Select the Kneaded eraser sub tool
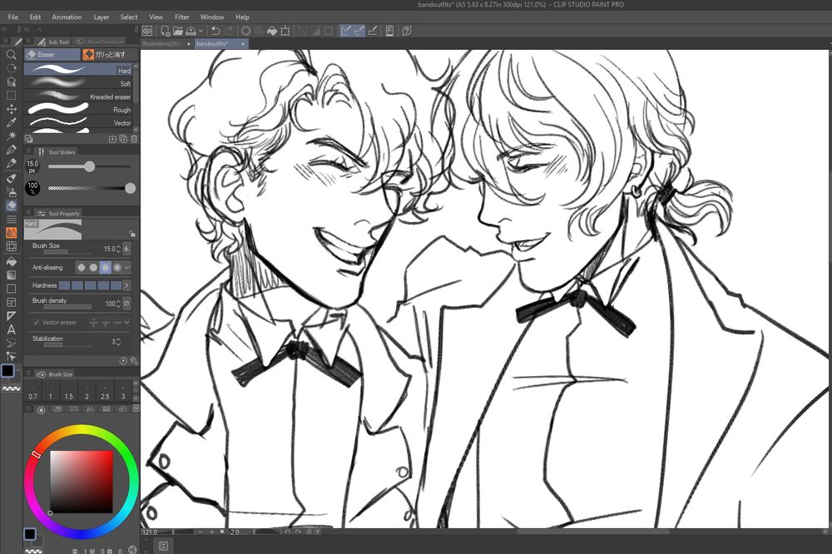This screenshot has width=832, height=554. [80, 96]
